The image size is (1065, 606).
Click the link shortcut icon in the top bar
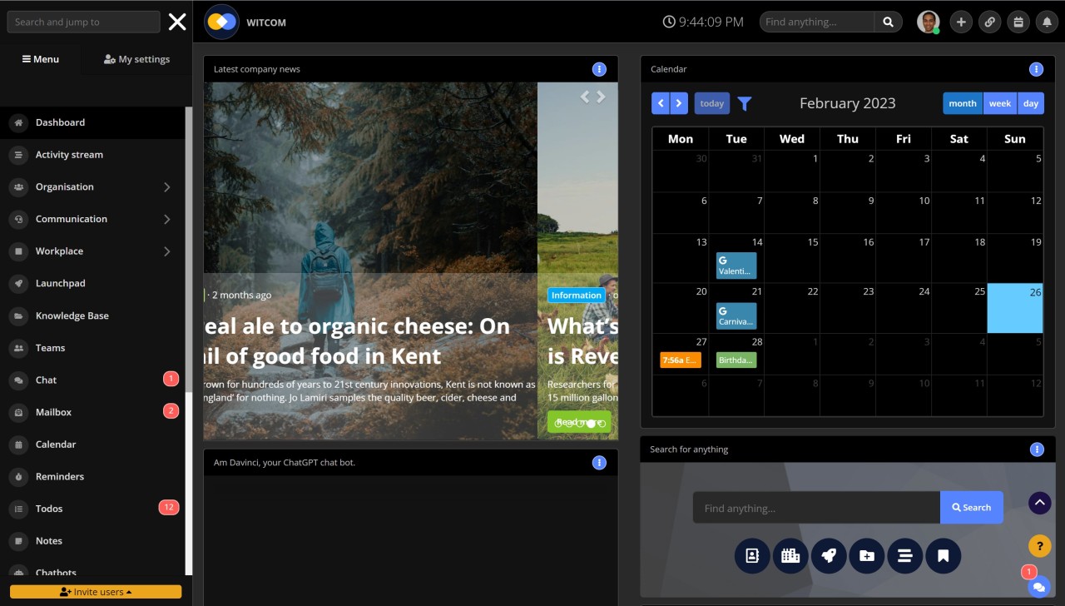pyautogui.click(x=989, y=22)
